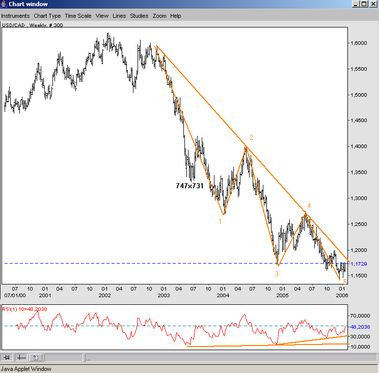Click the 1,2000 price axis label
This screenshot has width=379, height=373.
359,250
